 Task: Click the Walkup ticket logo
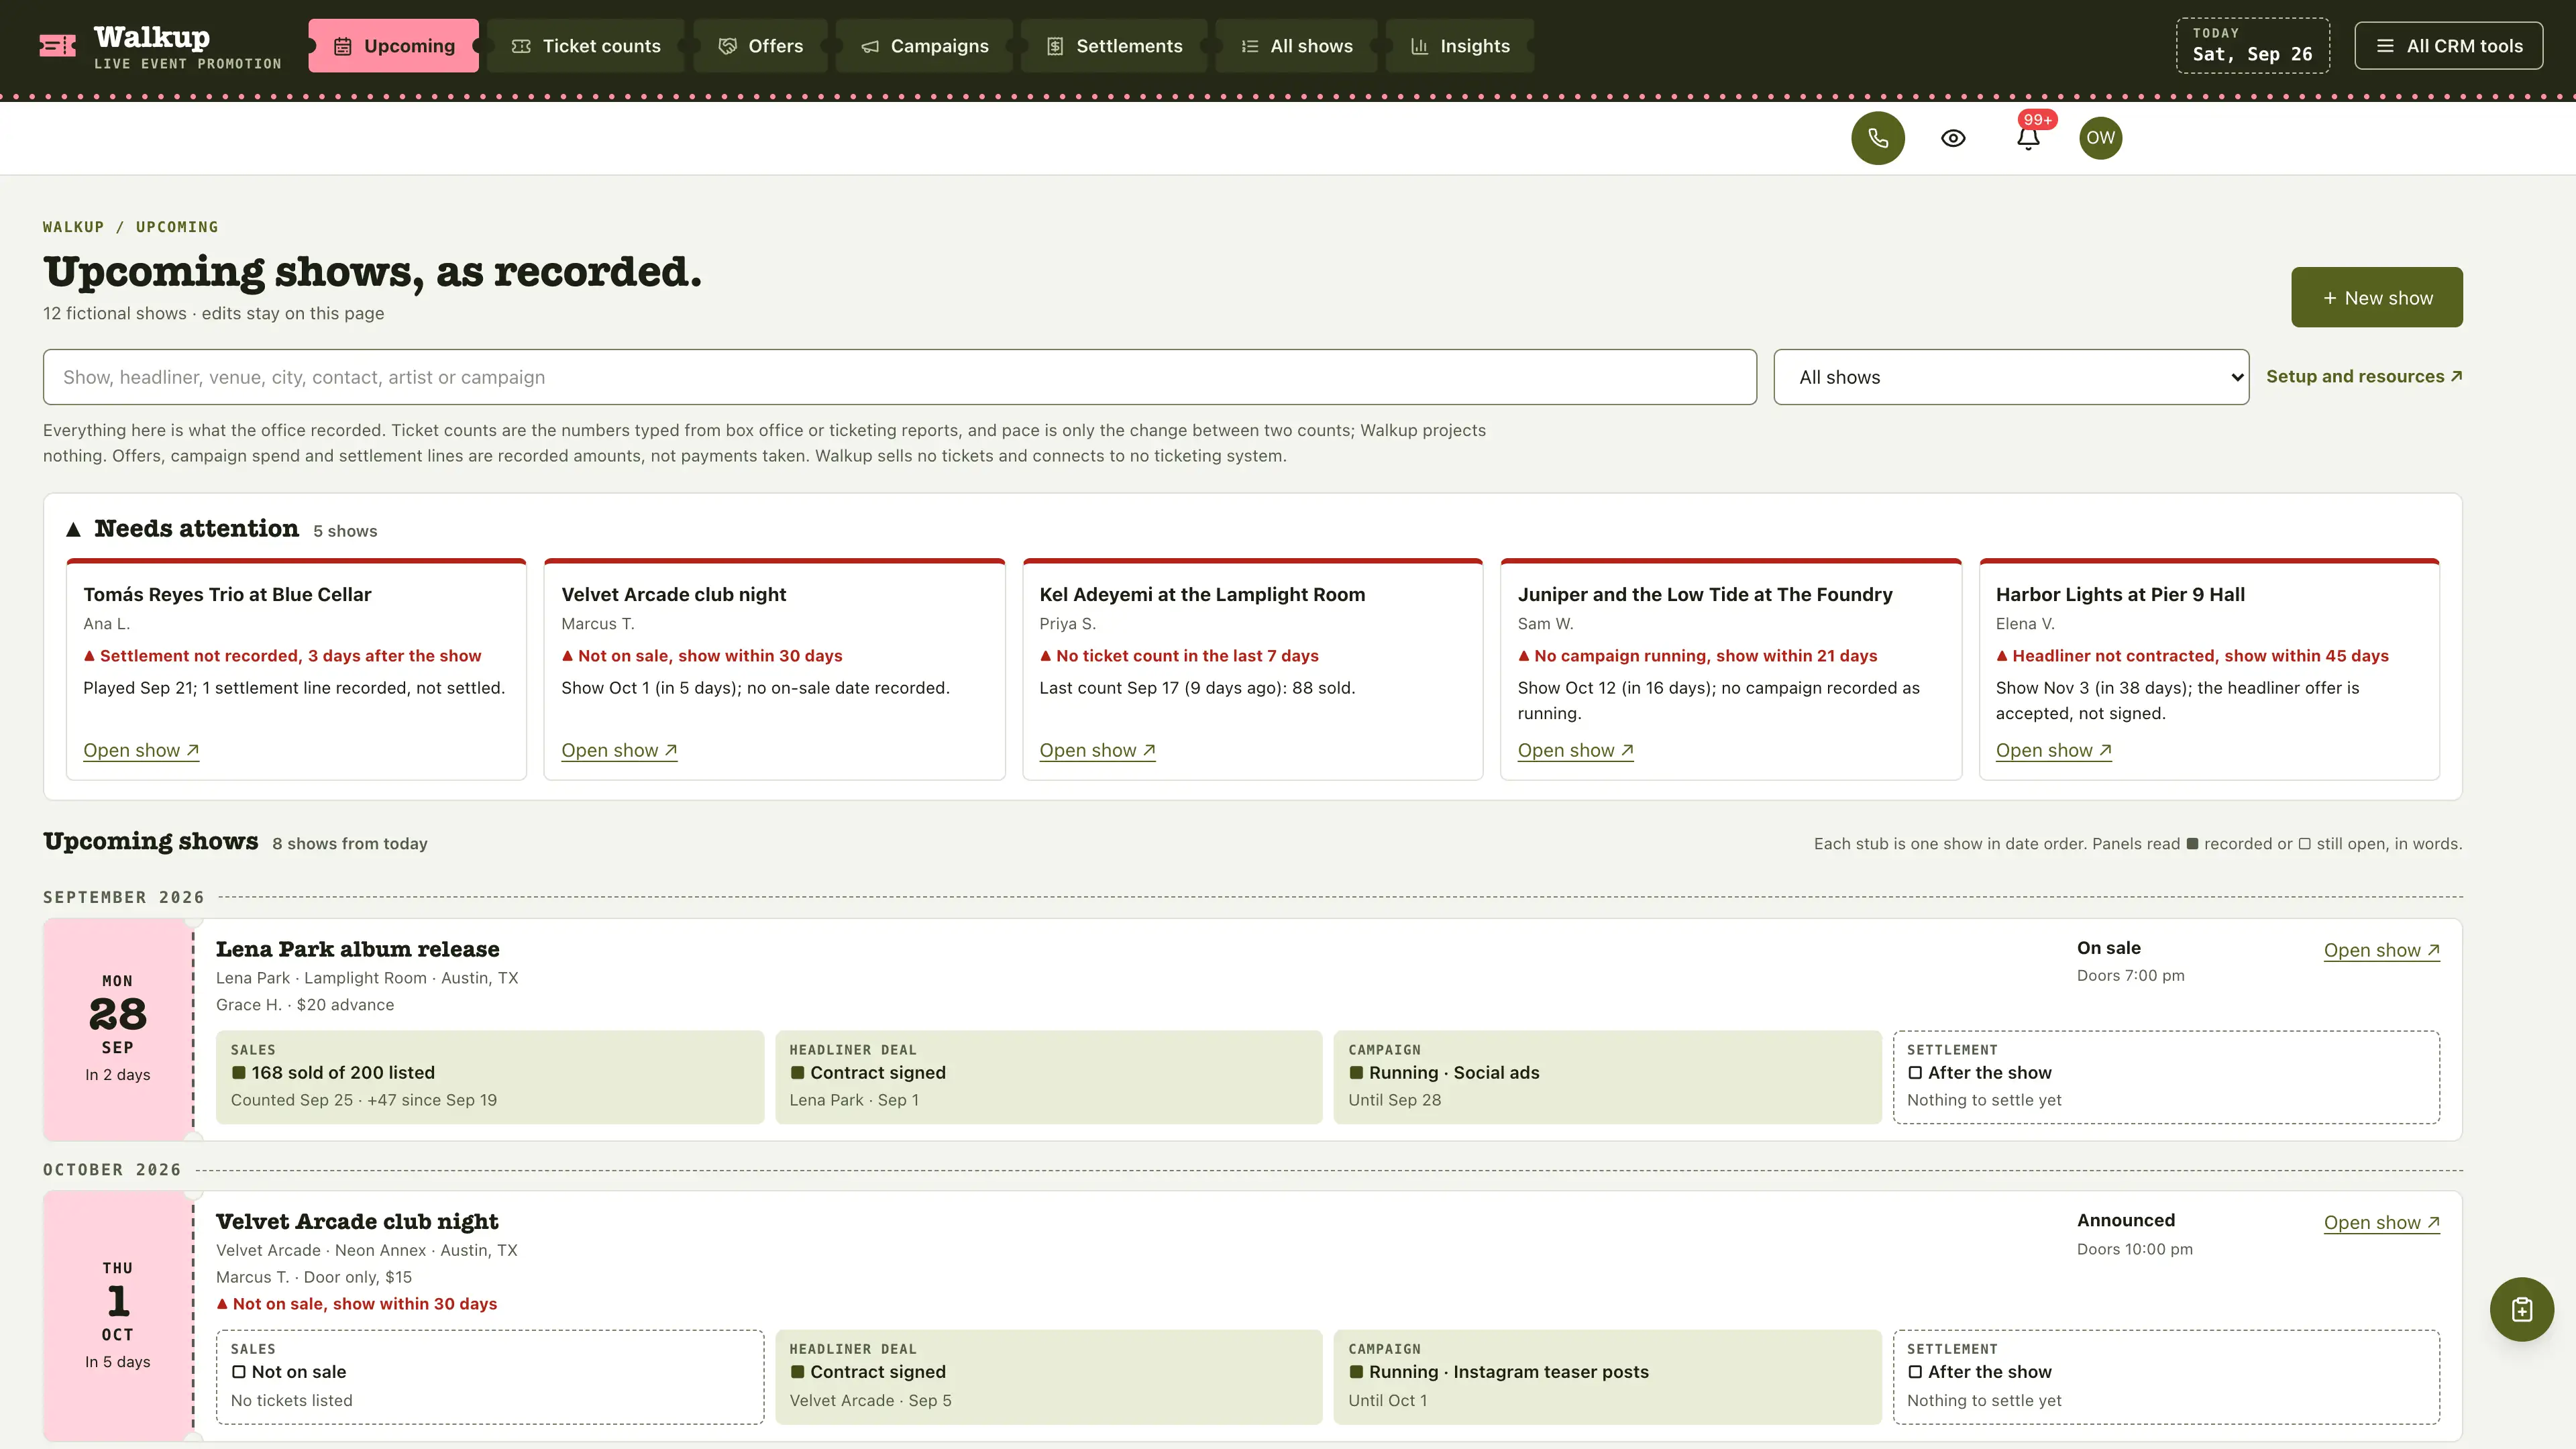[x=57, y=46]
